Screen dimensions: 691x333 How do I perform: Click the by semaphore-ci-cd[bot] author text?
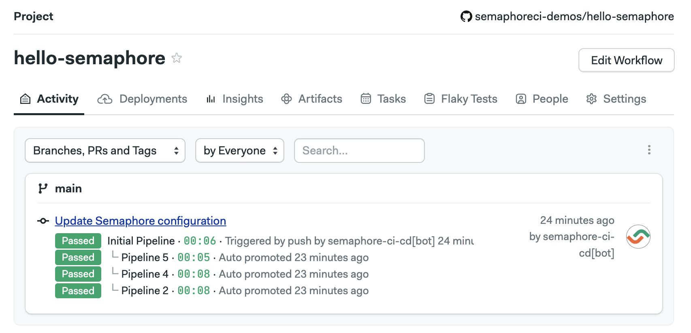572,245
